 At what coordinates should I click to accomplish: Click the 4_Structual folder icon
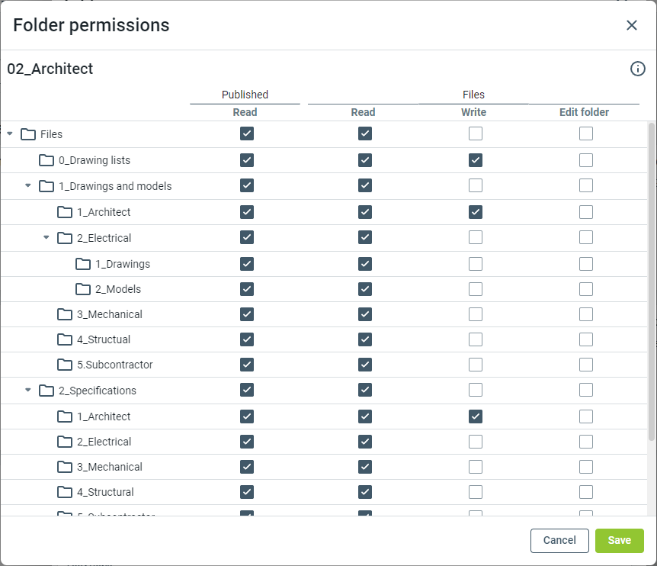65,339
